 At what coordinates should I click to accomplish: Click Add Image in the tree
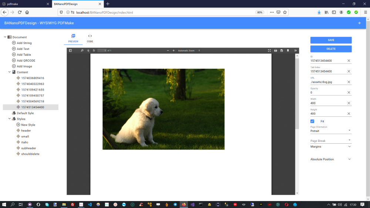point(24,67)
